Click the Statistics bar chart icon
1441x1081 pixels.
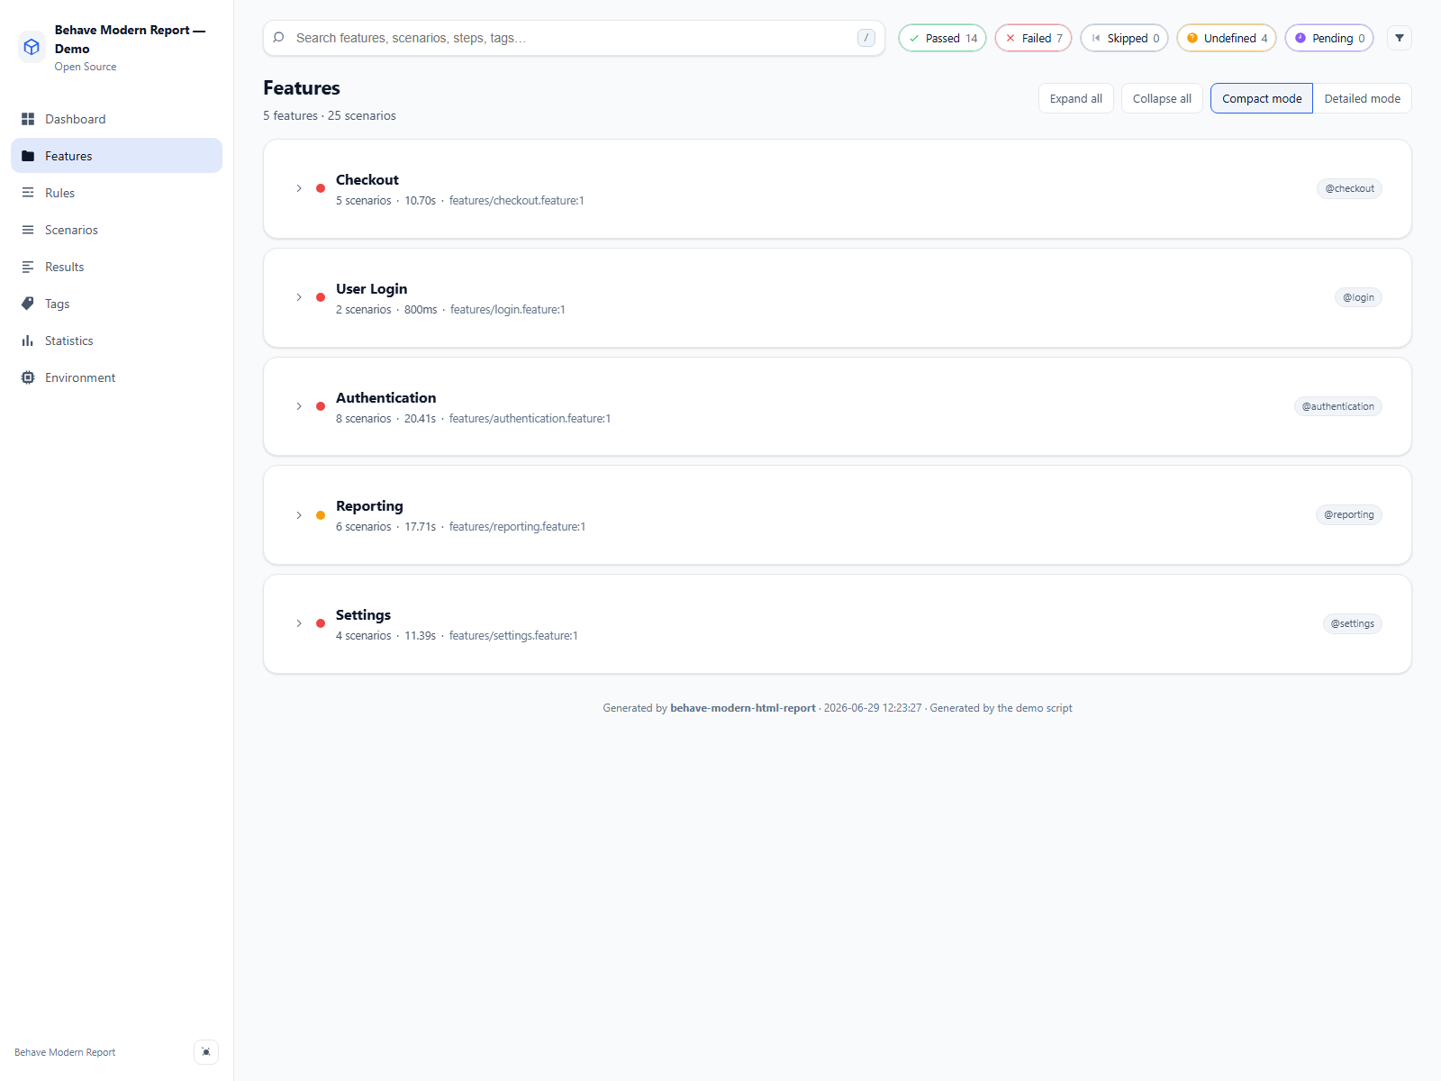click(x=28, y=341)
